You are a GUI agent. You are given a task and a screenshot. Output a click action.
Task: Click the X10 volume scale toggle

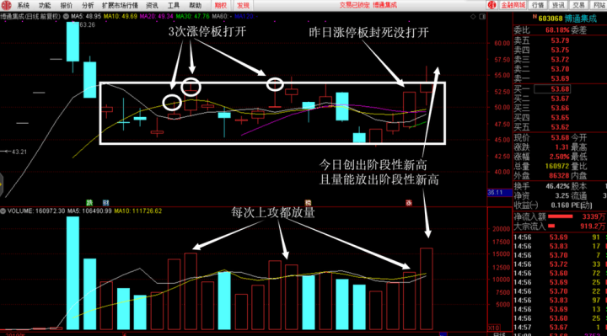[x=493, y=328]
